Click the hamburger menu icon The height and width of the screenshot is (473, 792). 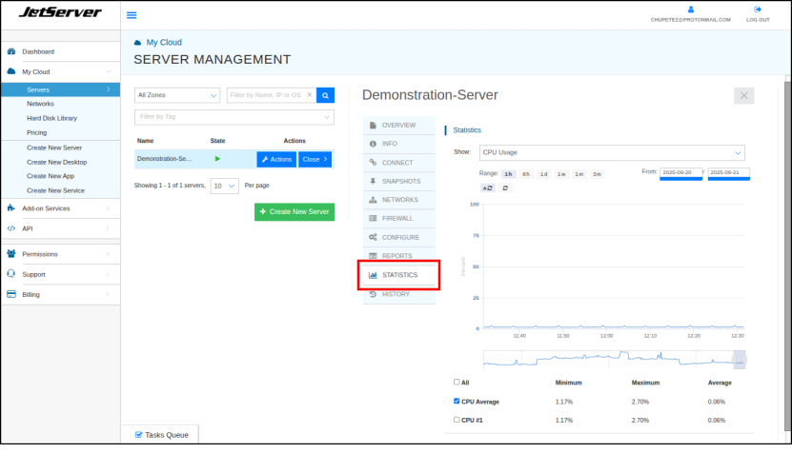(x=132, y=15)
